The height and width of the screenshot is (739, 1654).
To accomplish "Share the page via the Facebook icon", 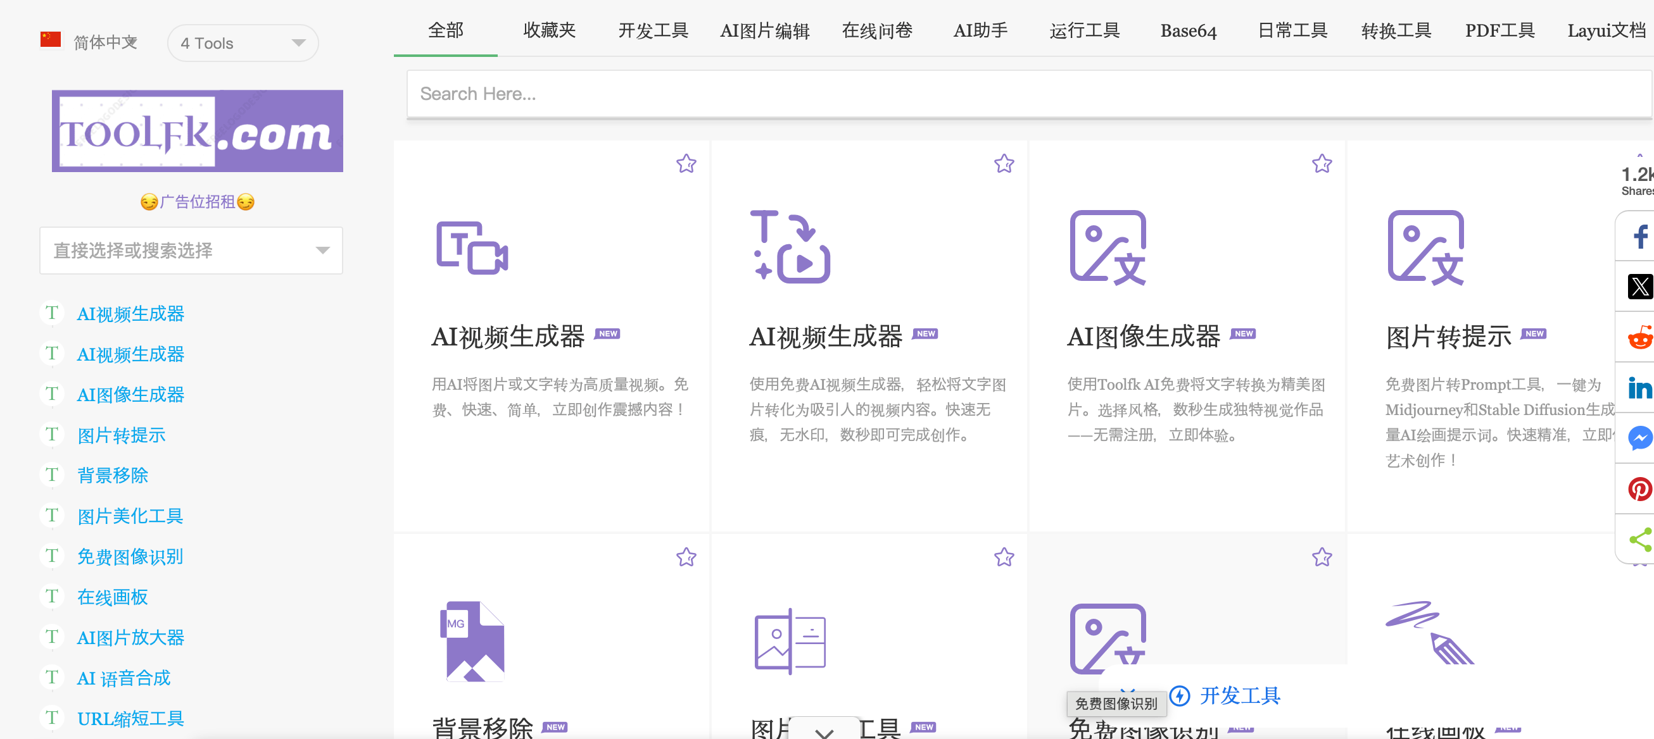I will [1639, 237].
